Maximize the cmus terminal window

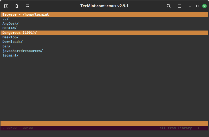[197, 6]
